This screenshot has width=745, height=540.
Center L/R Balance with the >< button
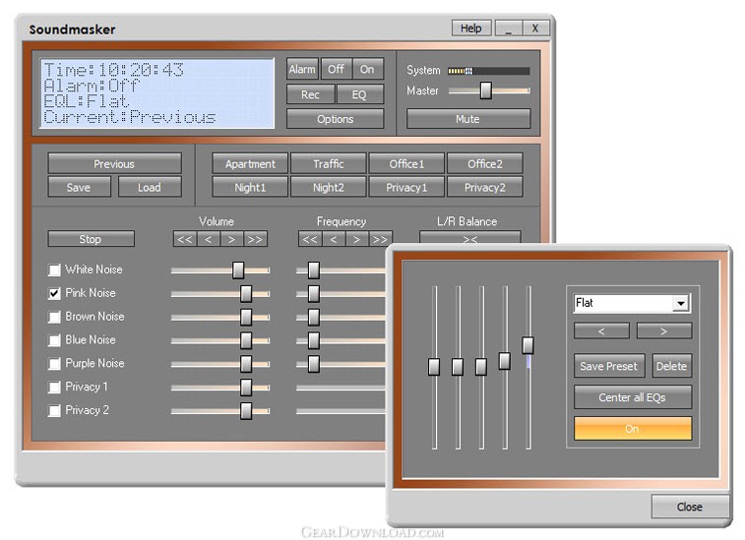pos(469,237)
